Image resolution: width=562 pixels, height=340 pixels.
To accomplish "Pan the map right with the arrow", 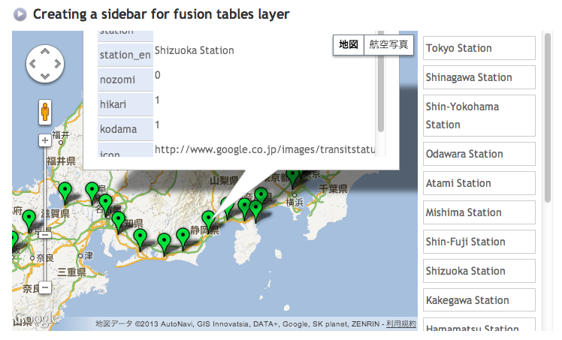I will click(x=57, y=64).
